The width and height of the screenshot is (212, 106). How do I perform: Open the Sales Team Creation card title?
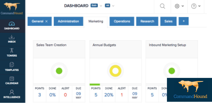click(x=51, y=45)
